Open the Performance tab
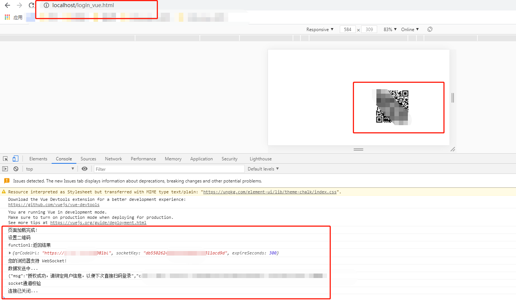This screenshot has height=308, width=516. [x=143, y=159]
